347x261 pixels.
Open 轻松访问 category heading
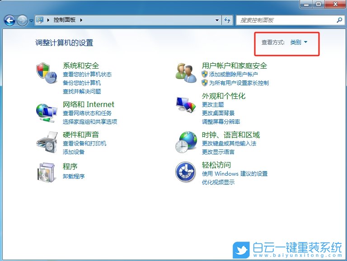pos(216,165)
